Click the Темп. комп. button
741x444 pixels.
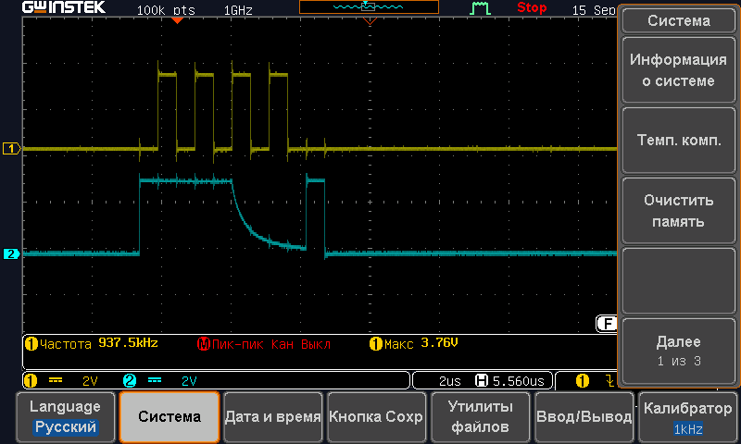point(679,140)
